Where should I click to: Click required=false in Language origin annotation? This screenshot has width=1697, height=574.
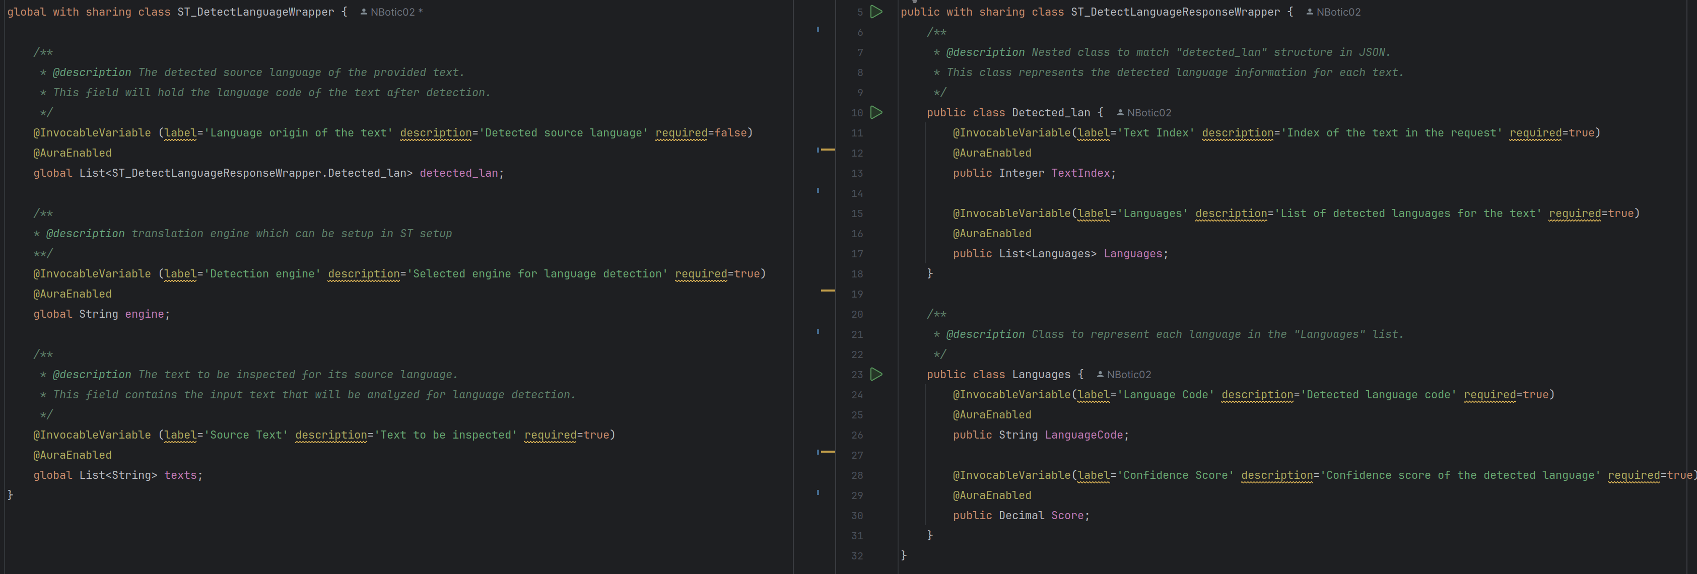click(701, 133)
